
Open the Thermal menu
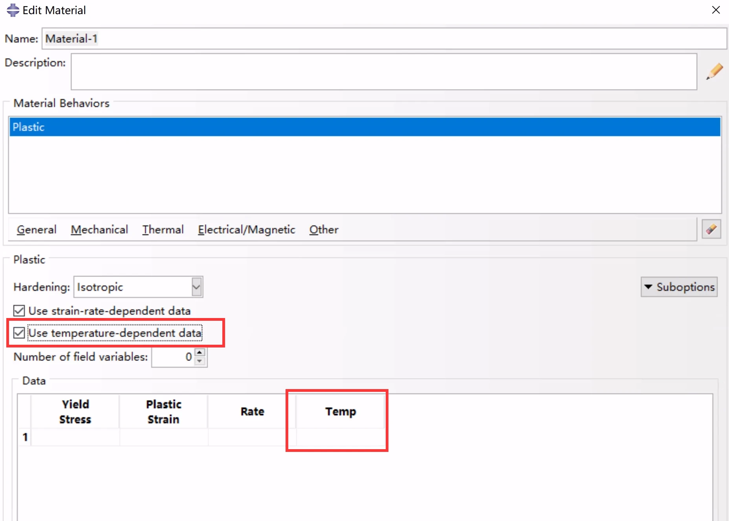163,230
